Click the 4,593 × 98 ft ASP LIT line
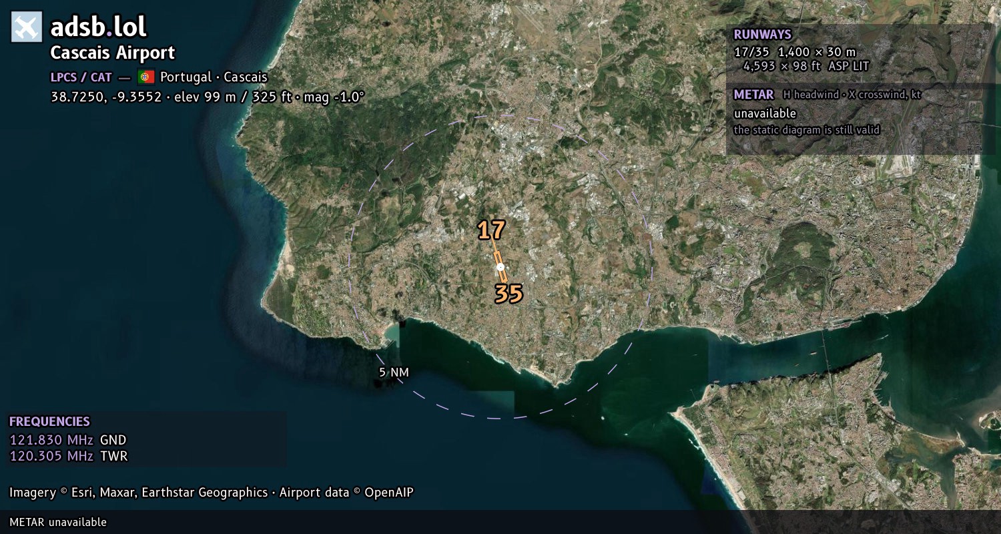The width and height of the screenshot is (1001, 534). 806,66
